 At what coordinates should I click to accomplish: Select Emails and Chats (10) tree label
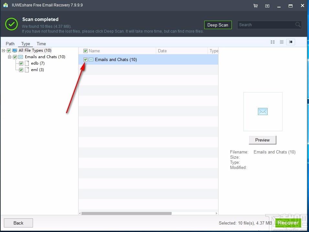(x=45, y=57)
